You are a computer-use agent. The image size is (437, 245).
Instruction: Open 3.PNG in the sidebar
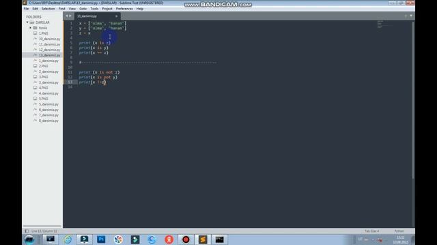click(43, 77)
